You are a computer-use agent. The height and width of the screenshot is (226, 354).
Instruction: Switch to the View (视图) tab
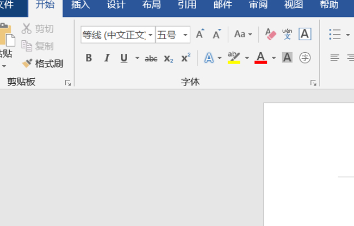pyautogui.click(x=293, y=5)
